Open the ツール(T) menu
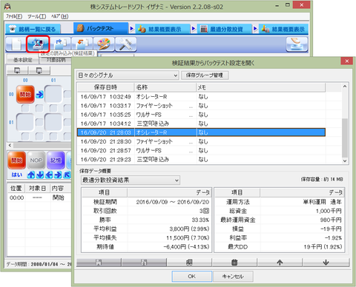Viewport: 356px width, 287px height. tap(36, 16)
